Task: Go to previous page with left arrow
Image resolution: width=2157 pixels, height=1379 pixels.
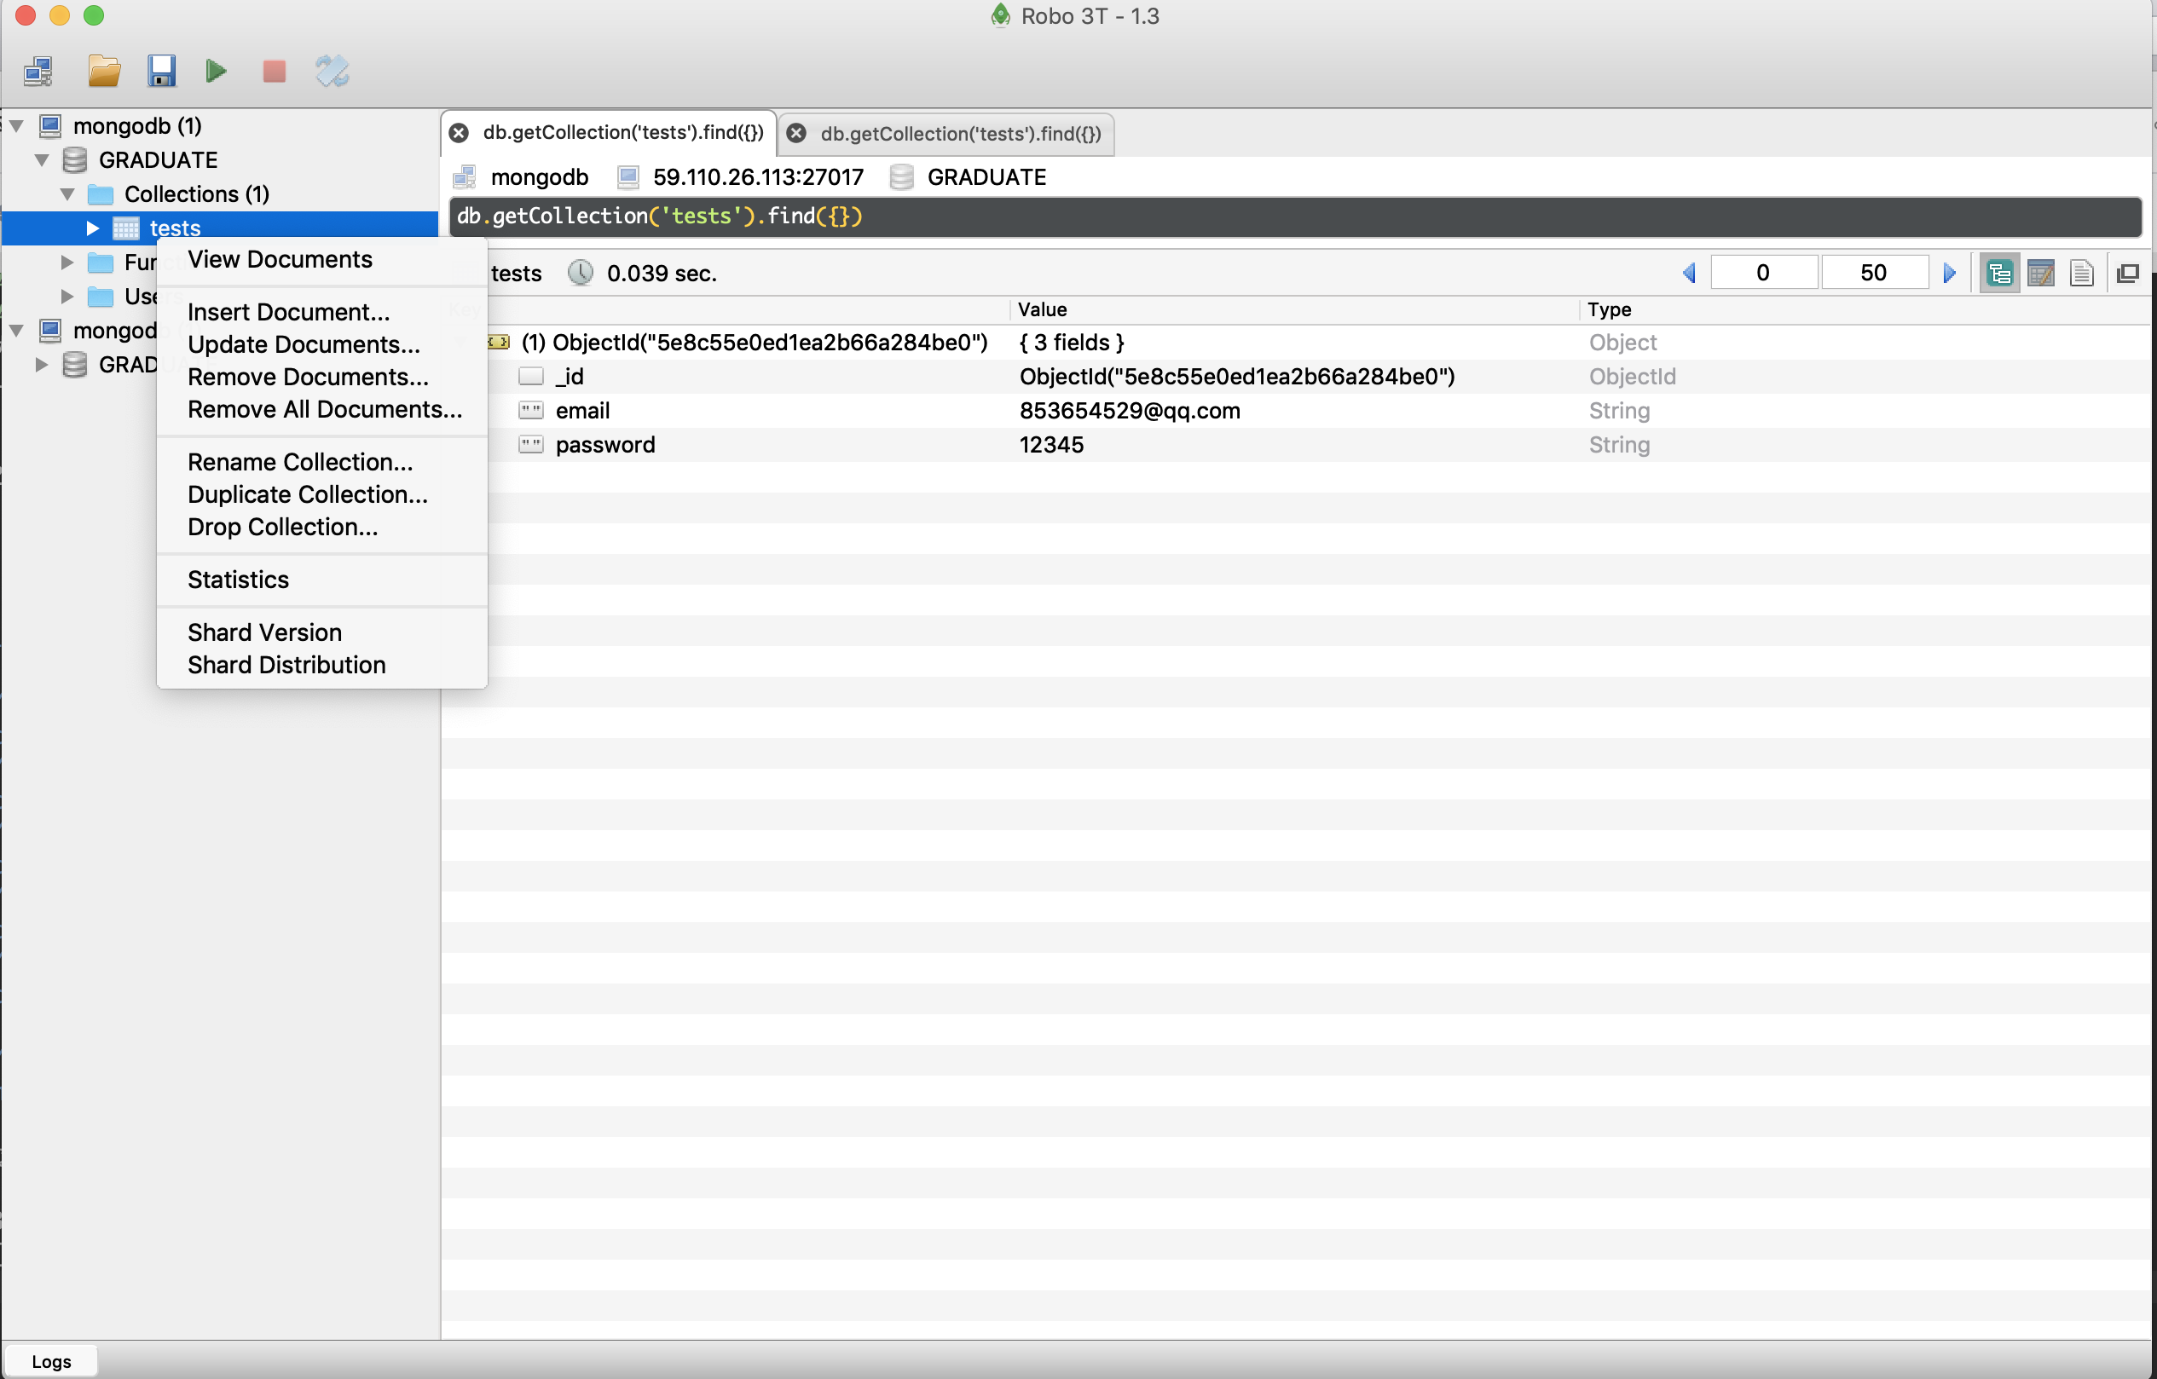Action: pyautogui.click(x=1690, y=273)
